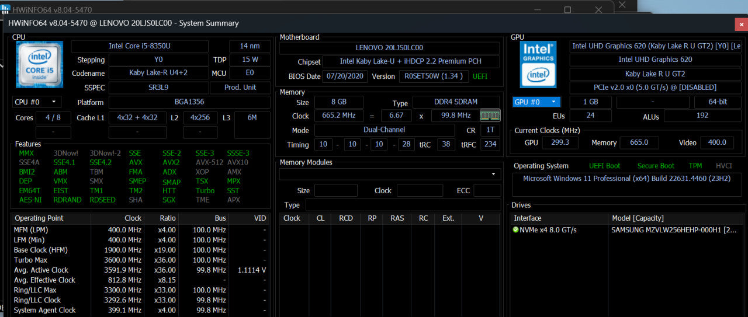Click the AVX2 feature flag
748x317 pixels.
[171, 162]
